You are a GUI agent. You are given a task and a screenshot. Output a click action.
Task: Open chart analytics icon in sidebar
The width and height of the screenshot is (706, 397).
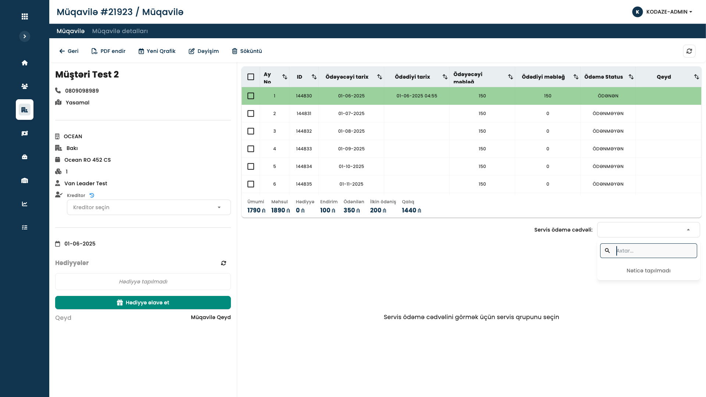[x=25, y=204]
